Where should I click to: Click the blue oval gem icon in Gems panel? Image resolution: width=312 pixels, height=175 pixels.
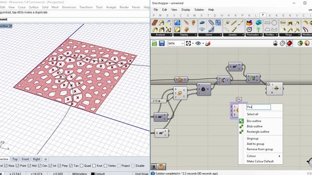[x=202, y=23]
